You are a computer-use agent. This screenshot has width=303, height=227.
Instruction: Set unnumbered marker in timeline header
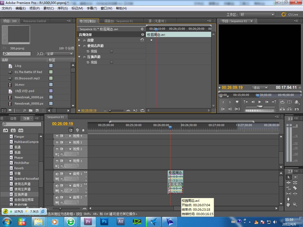coord(83,130)
